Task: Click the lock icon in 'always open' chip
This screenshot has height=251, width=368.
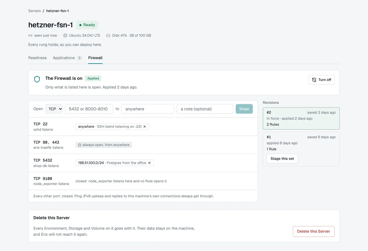Action: [x=79, y=145]
